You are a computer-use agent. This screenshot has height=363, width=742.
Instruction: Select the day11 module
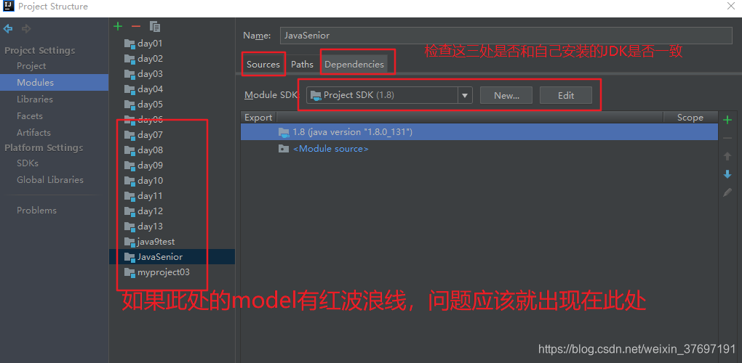[150, 196]
